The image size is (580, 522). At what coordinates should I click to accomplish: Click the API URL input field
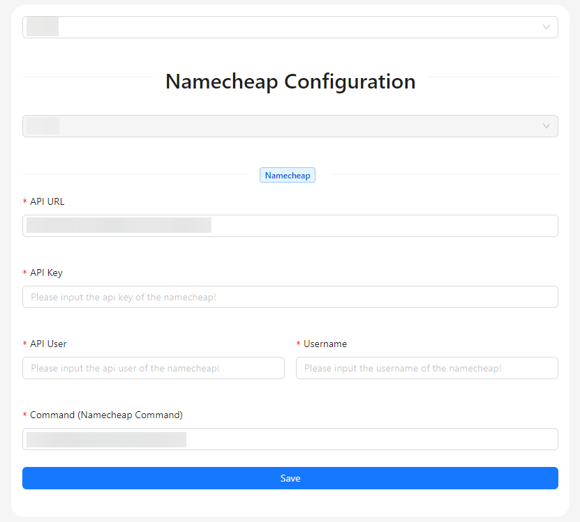[x=290, y=225]
